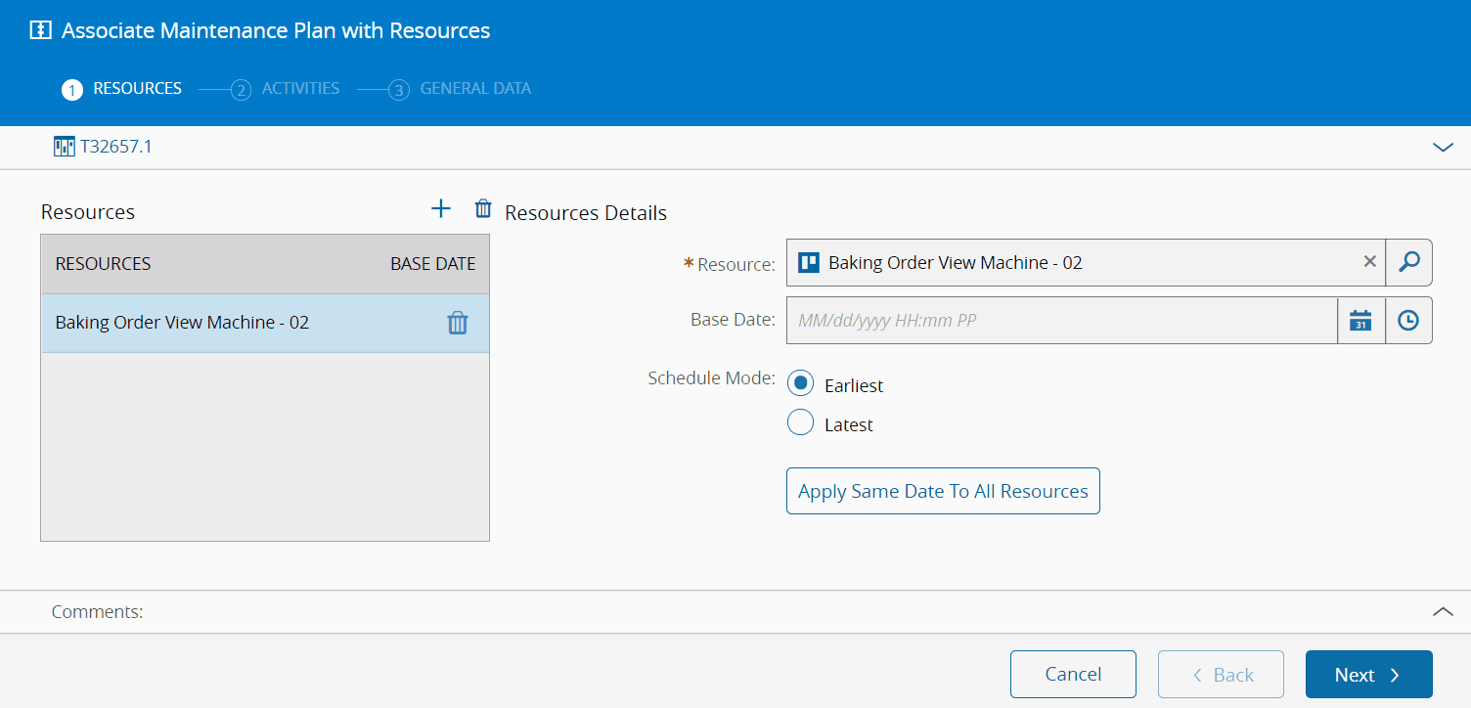Click the maintenance plan icon in title bar
This screenshot has width=1471, height=708.
[x=40, y=30]
